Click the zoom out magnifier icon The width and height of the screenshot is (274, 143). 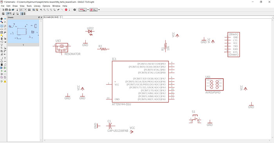[47, 10]
